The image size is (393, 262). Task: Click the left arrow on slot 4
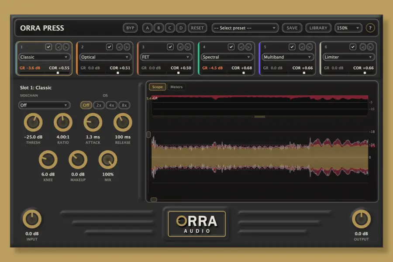(241, 47)
